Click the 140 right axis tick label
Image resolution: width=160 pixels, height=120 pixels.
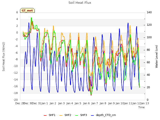[x=149, y=12]
